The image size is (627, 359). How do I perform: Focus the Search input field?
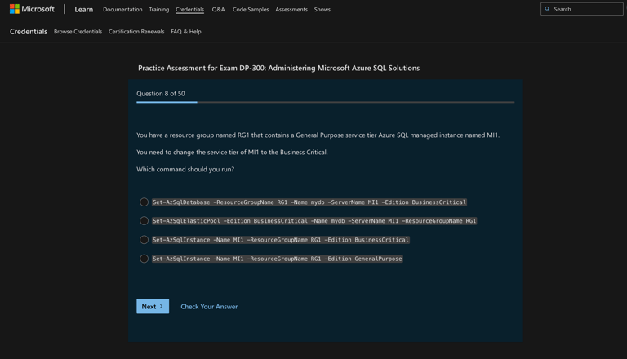click(586, 9)
